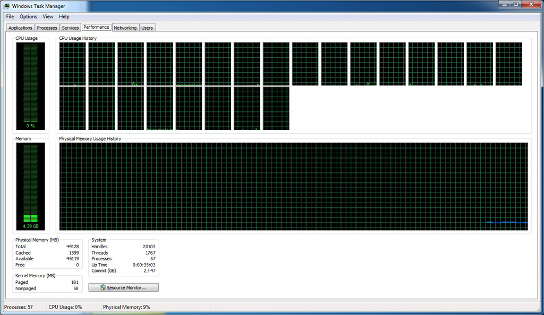This screenshot has height=315, width=544.
Task: Open the Options menu
Action: coord(28,16)
